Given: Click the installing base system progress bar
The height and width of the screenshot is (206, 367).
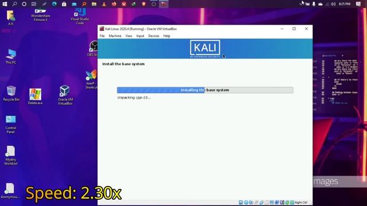Looking at the screenshot, I should (205, 90).
